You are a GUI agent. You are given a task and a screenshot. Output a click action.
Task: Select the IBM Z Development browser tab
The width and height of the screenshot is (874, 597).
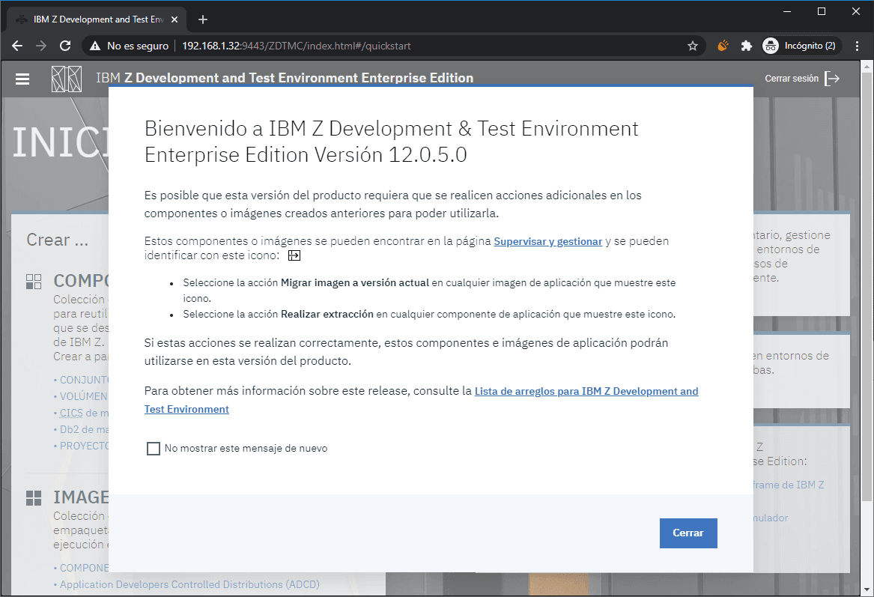coord(97,19)
